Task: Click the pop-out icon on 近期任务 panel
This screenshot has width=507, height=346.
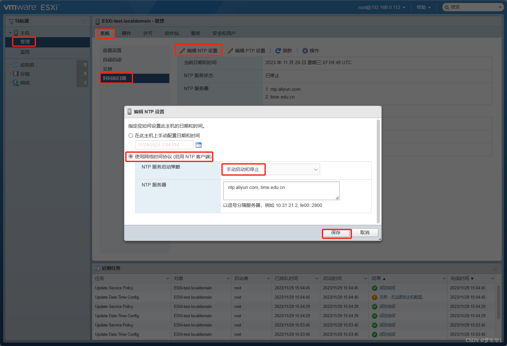Action: coord(495,269)
